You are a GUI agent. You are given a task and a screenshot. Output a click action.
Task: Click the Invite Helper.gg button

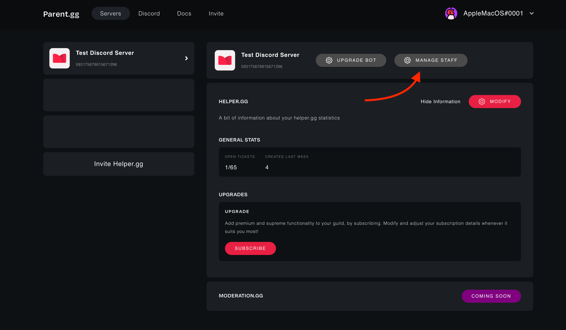click(x=119, y=164)
